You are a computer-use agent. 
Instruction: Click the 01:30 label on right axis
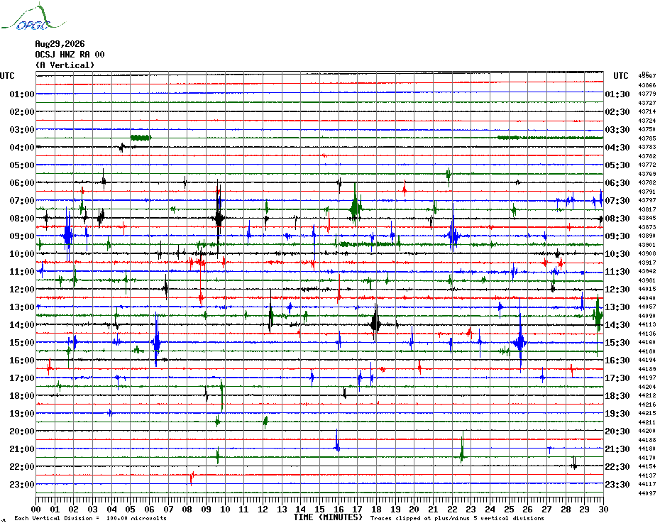(x=617, y=94)
